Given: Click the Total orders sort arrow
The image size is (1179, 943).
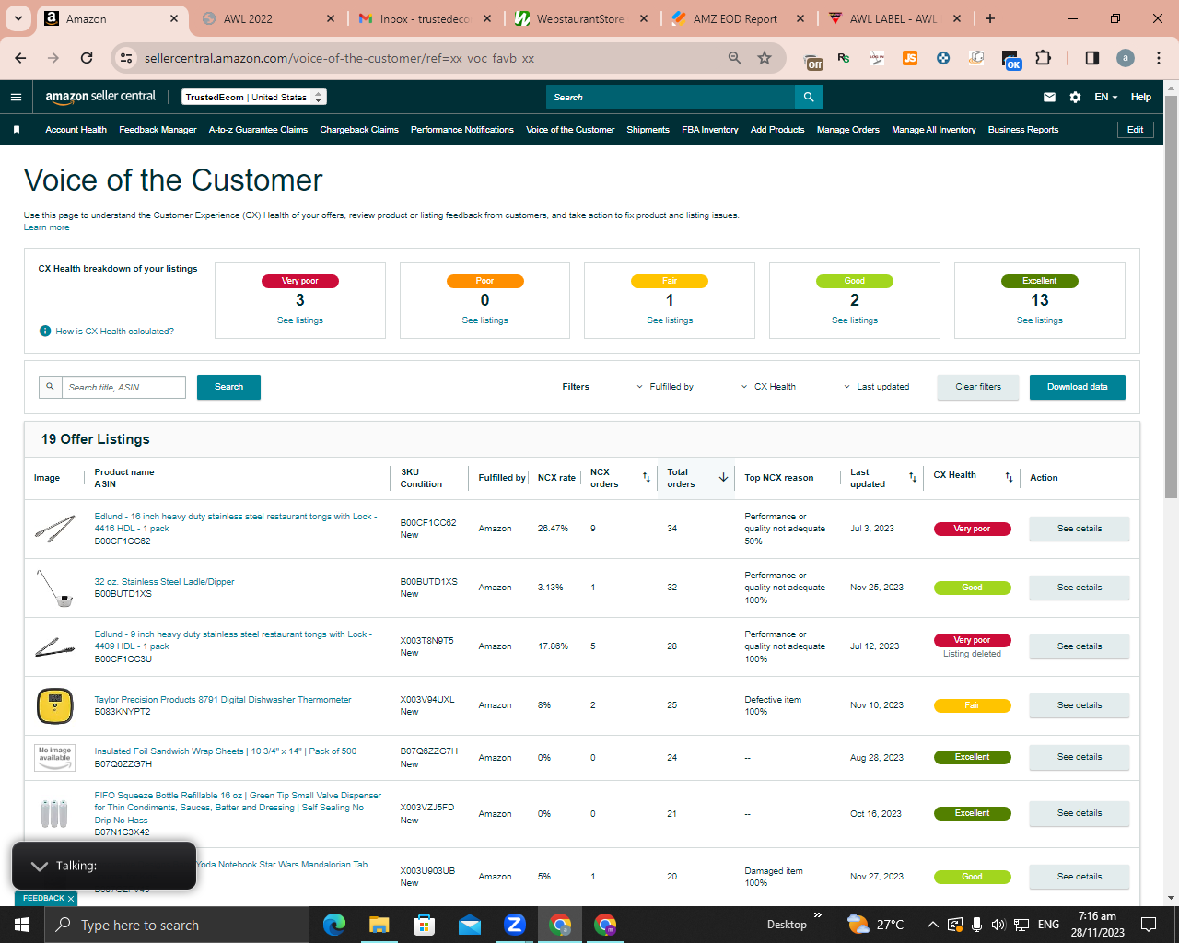Looking at the screenshot, I should 723,477.
